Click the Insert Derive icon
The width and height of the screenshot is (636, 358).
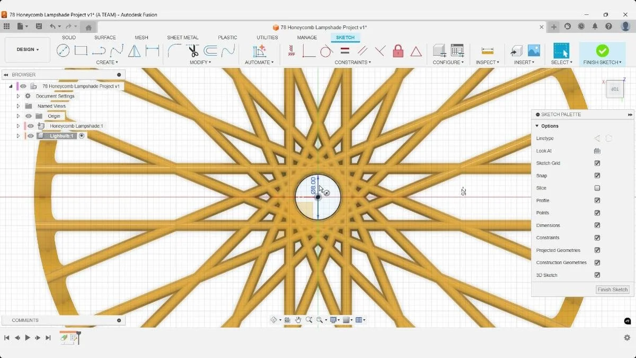click(516, 51)
